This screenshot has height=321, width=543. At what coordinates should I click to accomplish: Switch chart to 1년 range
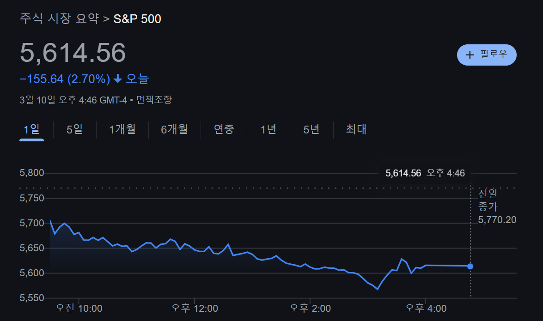(x=268, y=129)
